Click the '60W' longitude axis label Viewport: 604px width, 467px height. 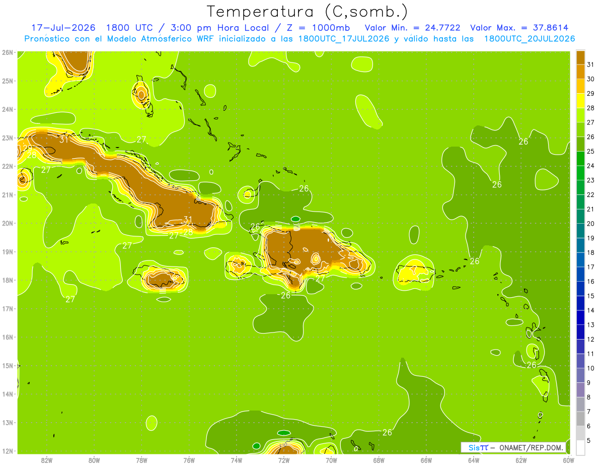coord(569,460)
